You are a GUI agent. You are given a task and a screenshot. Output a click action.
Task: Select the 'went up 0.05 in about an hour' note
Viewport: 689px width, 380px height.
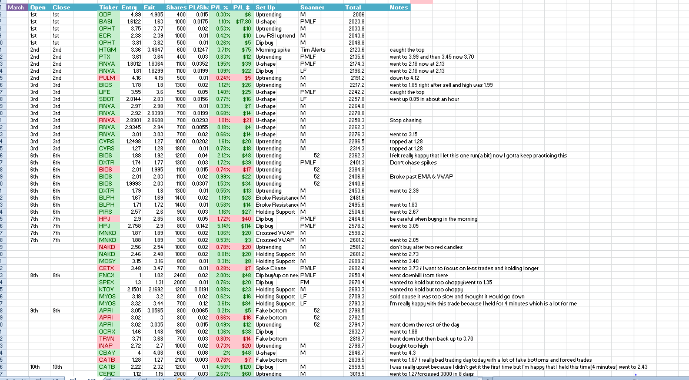click(x=424, y=99)
